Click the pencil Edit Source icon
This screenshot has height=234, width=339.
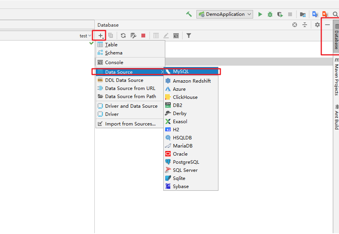pos(166,36)
